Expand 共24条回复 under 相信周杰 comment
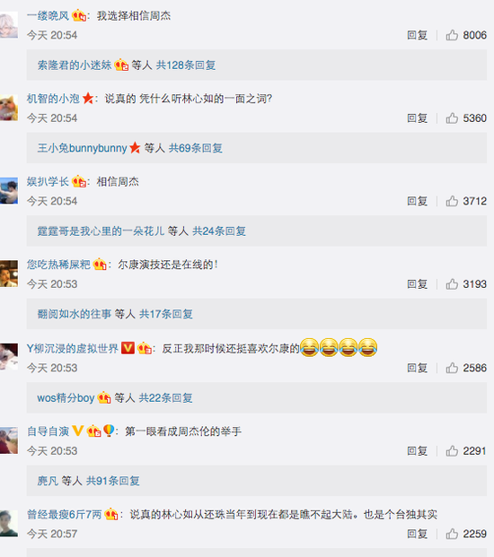The image size is (494, 557). click(219, 231)
